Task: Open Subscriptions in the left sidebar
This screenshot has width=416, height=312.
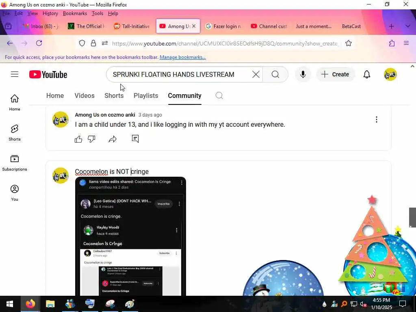Action: point(15,163)
